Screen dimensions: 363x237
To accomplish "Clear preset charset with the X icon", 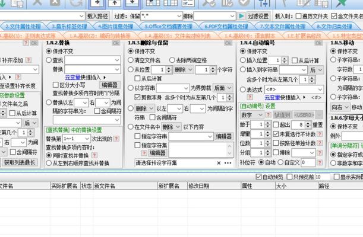I will click(x=219, y=163).
